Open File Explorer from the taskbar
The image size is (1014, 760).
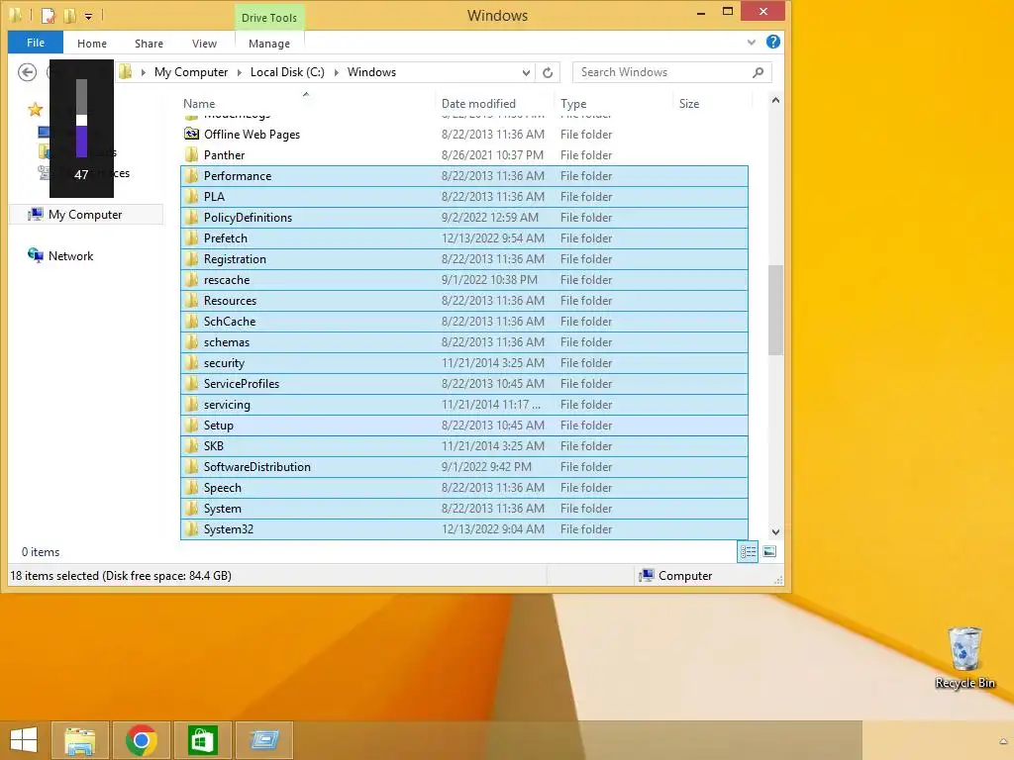[x=80, y=740]
